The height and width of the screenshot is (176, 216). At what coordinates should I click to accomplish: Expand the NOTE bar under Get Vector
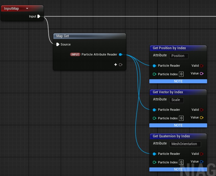pos(178,125)
